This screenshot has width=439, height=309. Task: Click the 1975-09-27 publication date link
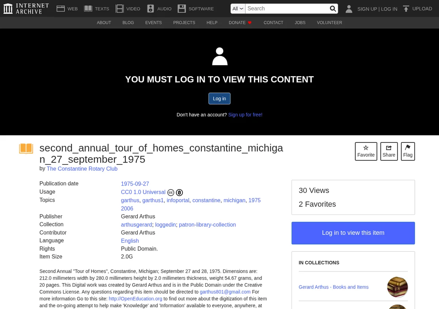pyautogui.click(x=135, y=184)
